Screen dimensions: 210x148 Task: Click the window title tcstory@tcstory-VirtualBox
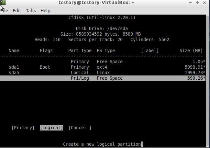[x=96, y=3]
